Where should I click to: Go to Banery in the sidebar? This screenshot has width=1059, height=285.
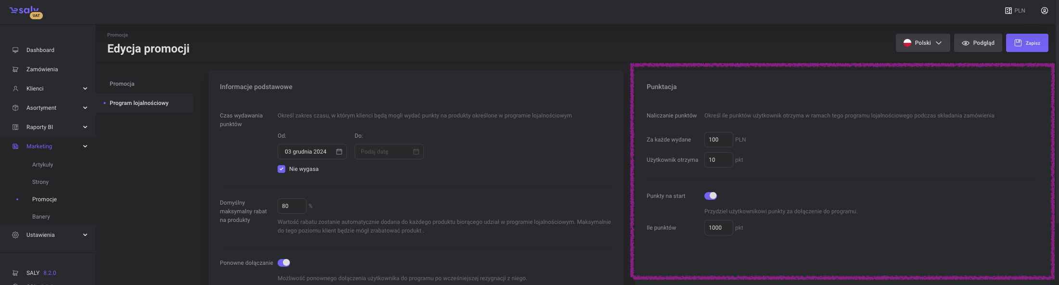[41, 217]
